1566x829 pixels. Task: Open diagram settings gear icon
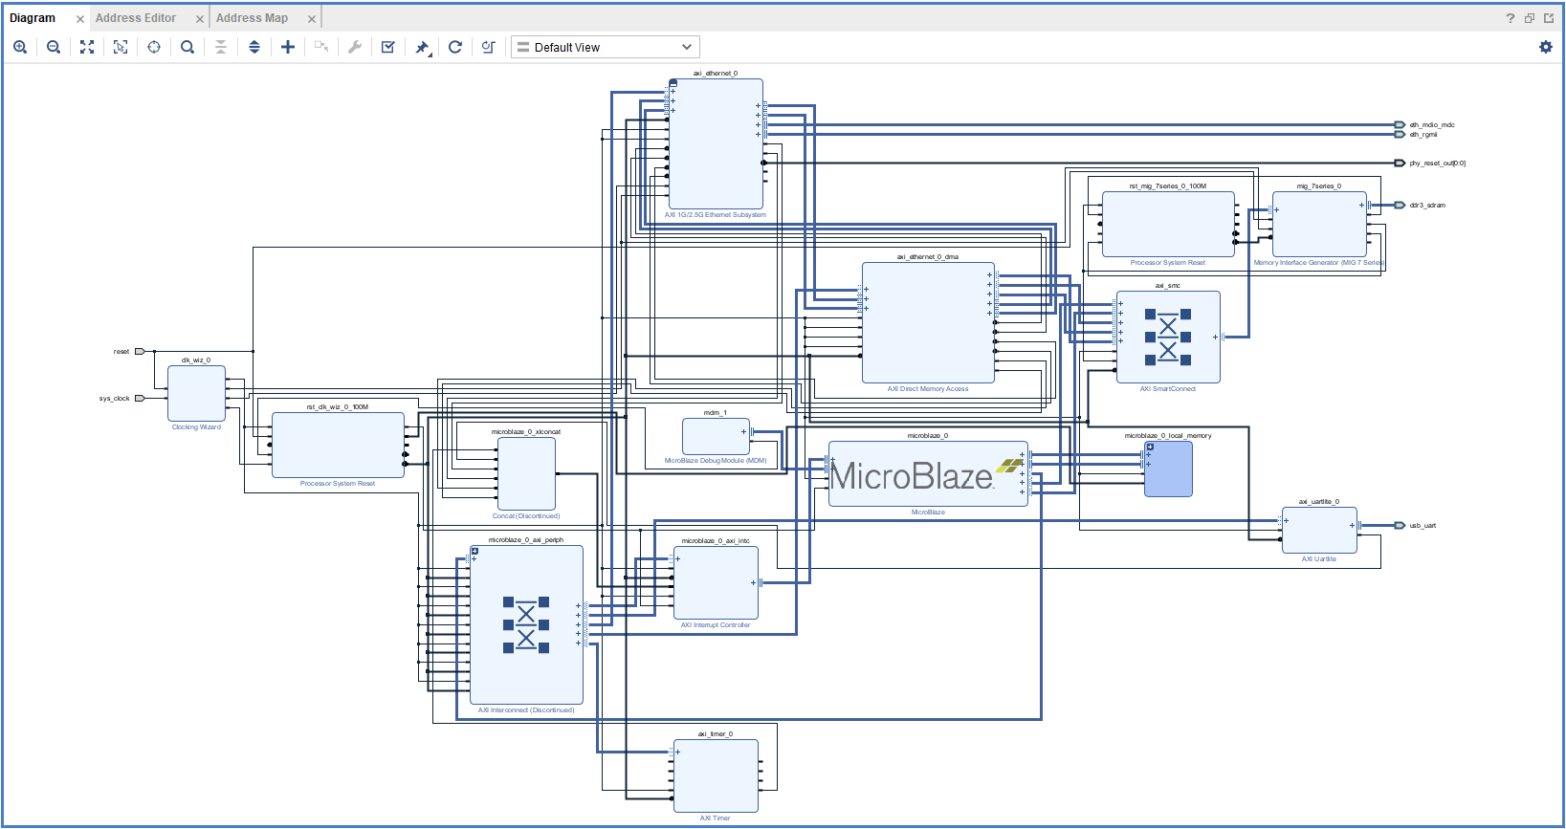pos(1546,47)
